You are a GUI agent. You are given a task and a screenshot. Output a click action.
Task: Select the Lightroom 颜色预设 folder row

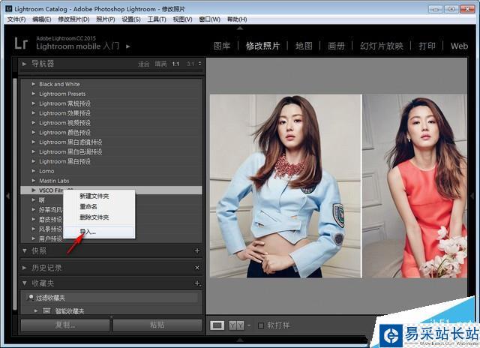click(x=111, y=132)
